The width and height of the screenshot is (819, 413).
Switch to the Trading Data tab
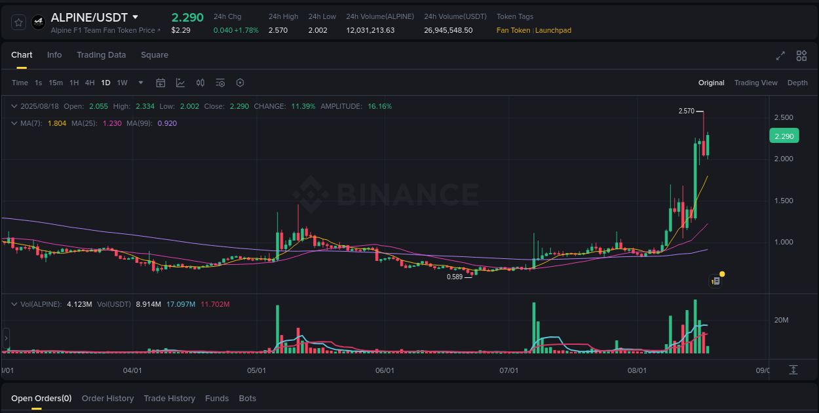click(101, 55)
